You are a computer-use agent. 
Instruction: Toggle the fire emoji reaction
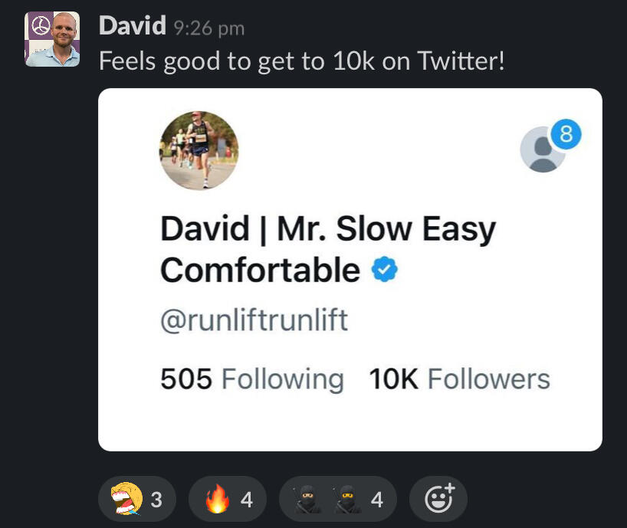[228, 500]
